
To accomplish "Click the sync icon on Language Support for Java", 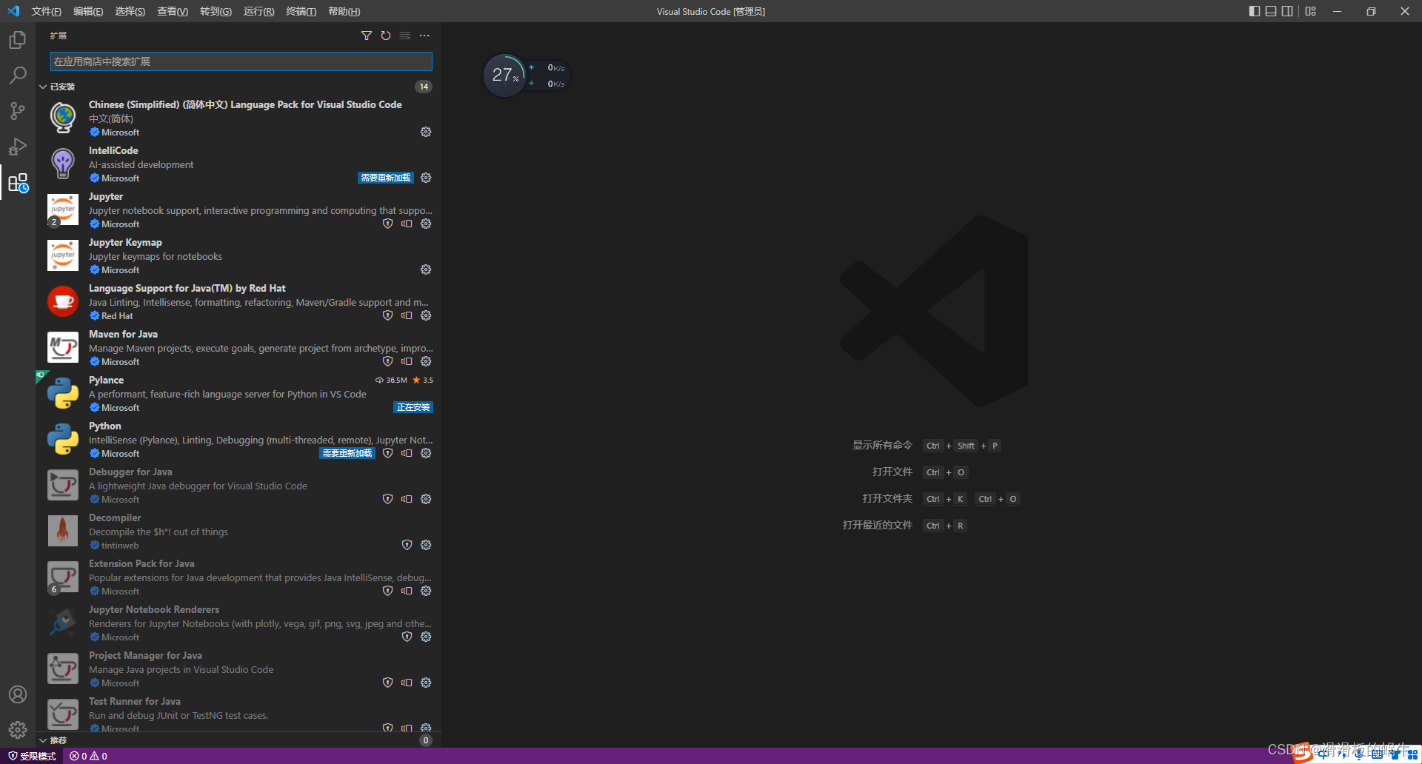I will point(407,315).
